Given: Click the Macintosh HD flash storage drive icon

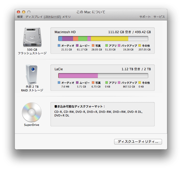Looking at the screenshot, I should click(32, 37).
